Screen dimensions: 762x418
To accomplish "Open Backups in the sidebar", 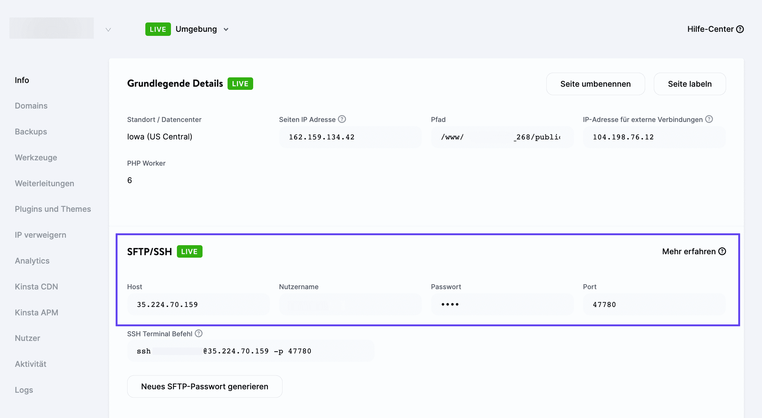I will pyautogui.click(x=30, y=131).
